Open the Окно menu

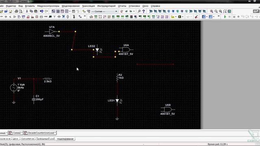click(x=145, y=6)
